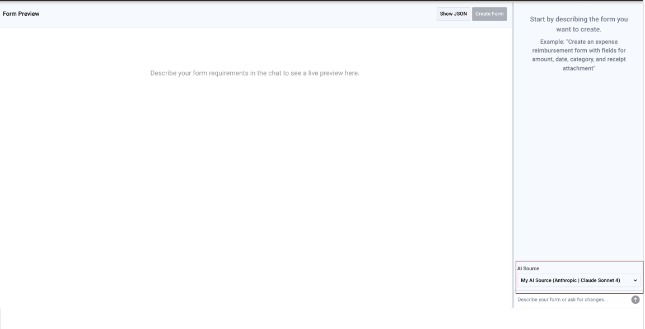This screenshot has width=645, height=329.
Task: Send message with the up-arrow icon
Action: (x=635, y=300)
